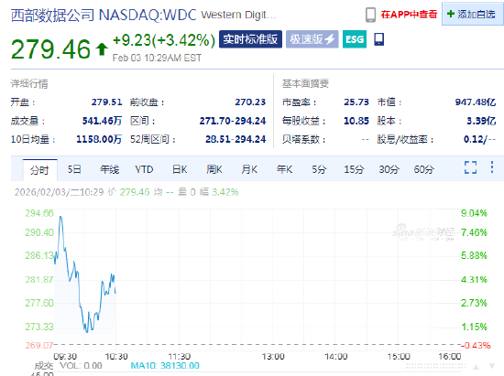Click the 10日均量 value 1158.00万
Screen dimensions: 504x376
pos(99,139)
